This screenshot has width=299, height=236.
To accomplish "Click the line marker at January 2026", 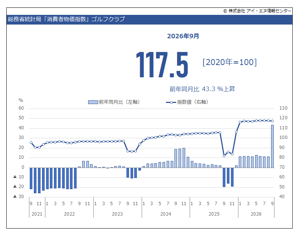I will click(x=240, y=122).
